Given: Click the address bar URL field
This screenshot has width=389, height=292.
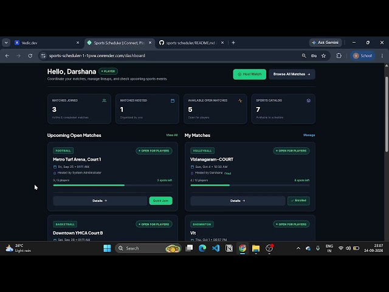Looking at the screenshot, I should tap(174, 55).
